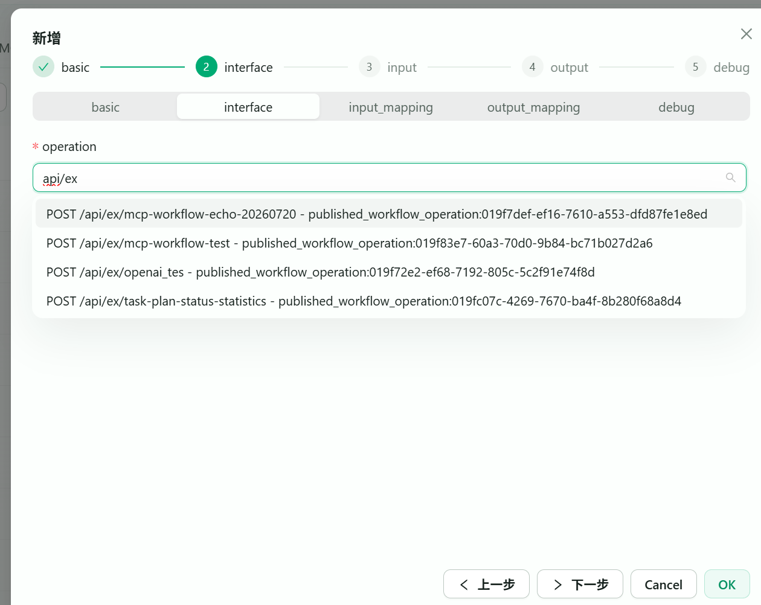The image size is (761, 605).
Task: Go back with the 上一步 button
Action: pos(486,584)
